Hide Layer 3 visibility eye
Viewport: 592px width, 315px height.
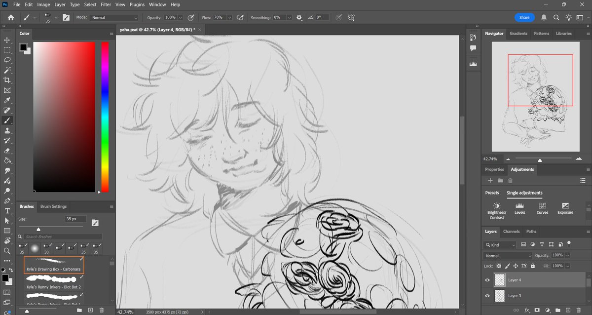click(x=487, y=296)
